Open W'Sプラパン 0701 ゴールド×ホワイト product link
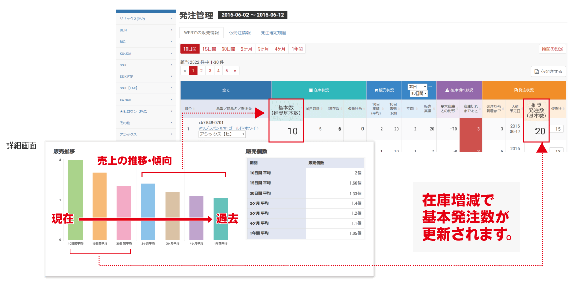This screenshot has width=577, height=286. click(x=228, y=128)
